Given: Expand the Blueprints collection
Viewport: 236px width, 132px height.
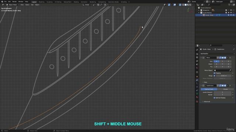Looking at the screenshot, I should click(199, 10).
